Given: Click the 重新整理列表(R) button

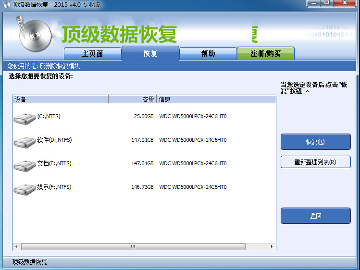Looking at the screenshot, I should point(315,162).
